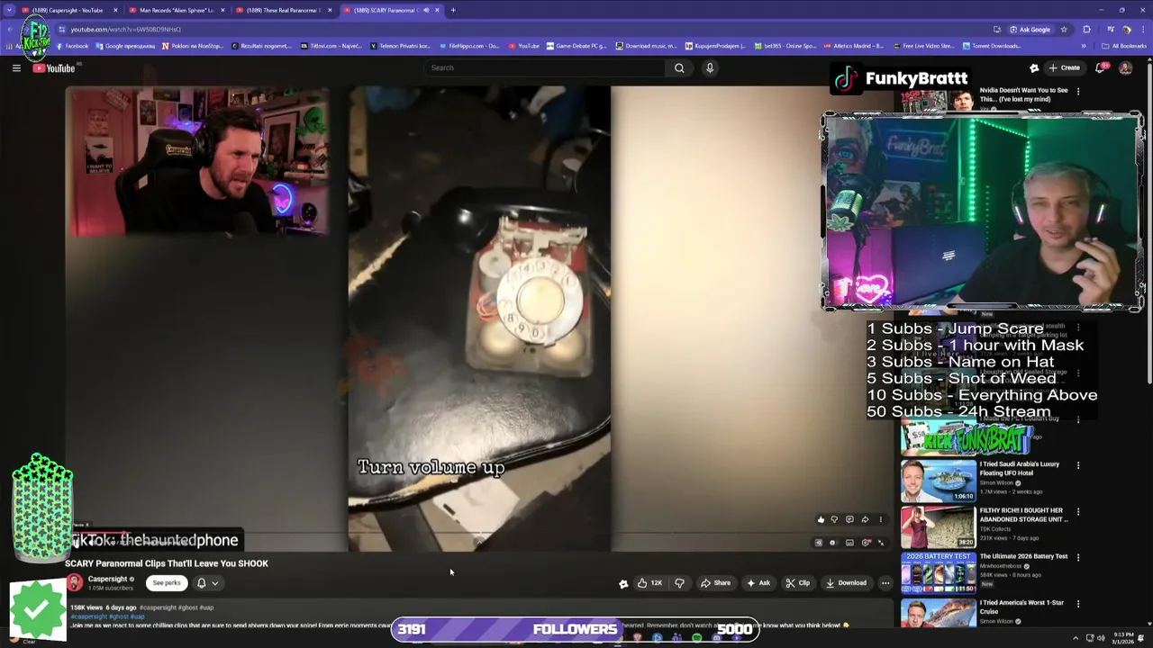Open the YouTube account avatar menu
The width and height of the screenshot is (1153, 648).
tap(1125, 67)
